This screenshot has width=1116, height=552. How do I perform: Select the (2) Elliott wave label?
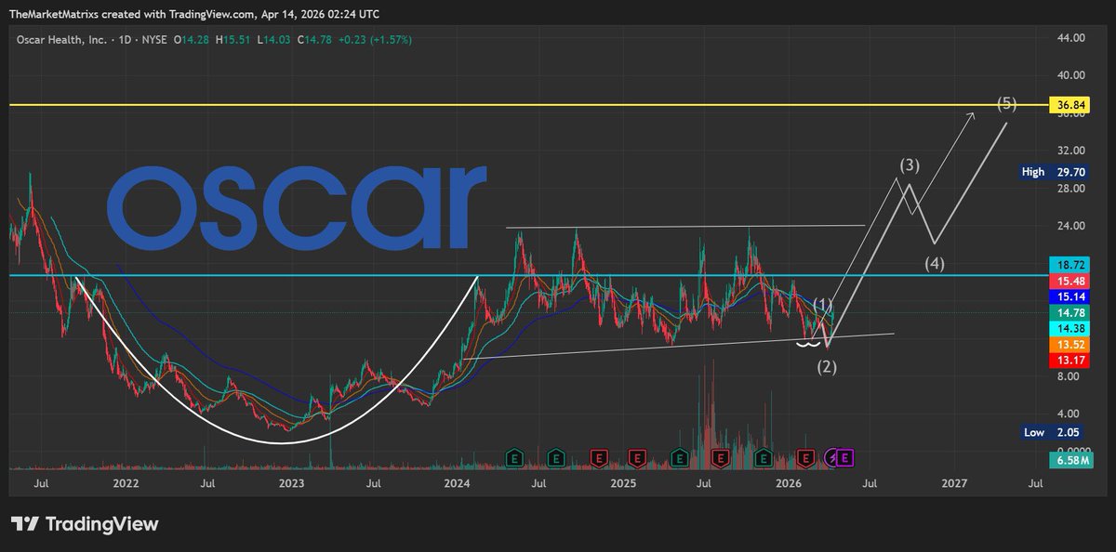click(x=827, y=366)
